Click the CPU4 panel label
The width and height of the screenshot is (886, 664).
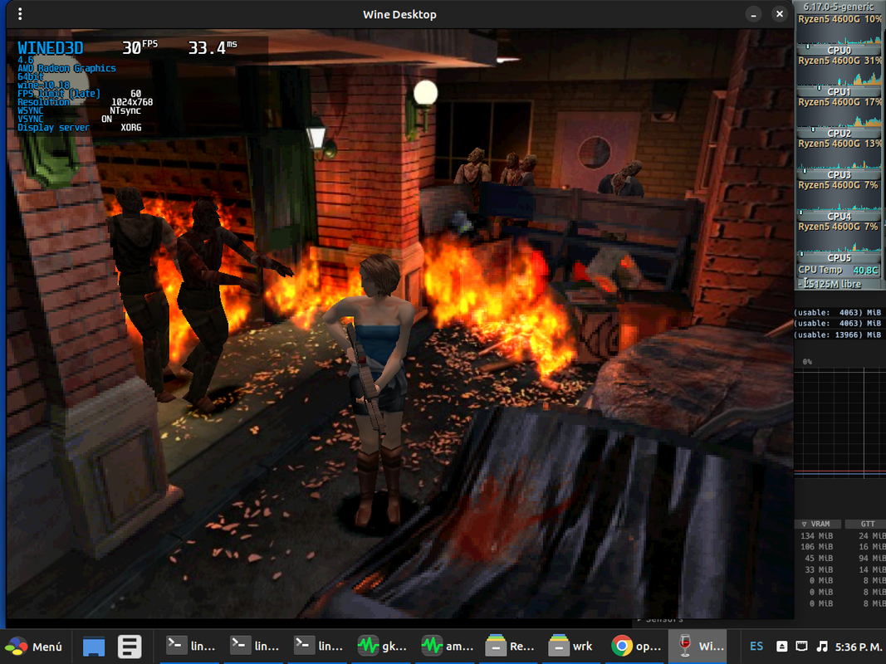[x=839, y=217]
